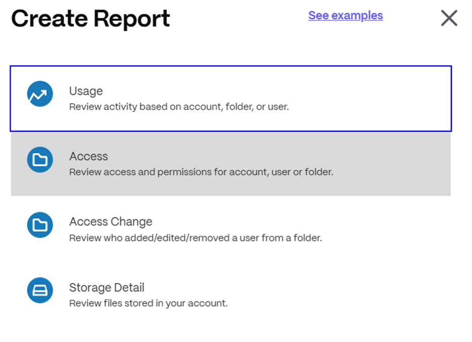Select the blue trending-arrow icon beside Usage
472x342 pixels.
click(39, 94)
